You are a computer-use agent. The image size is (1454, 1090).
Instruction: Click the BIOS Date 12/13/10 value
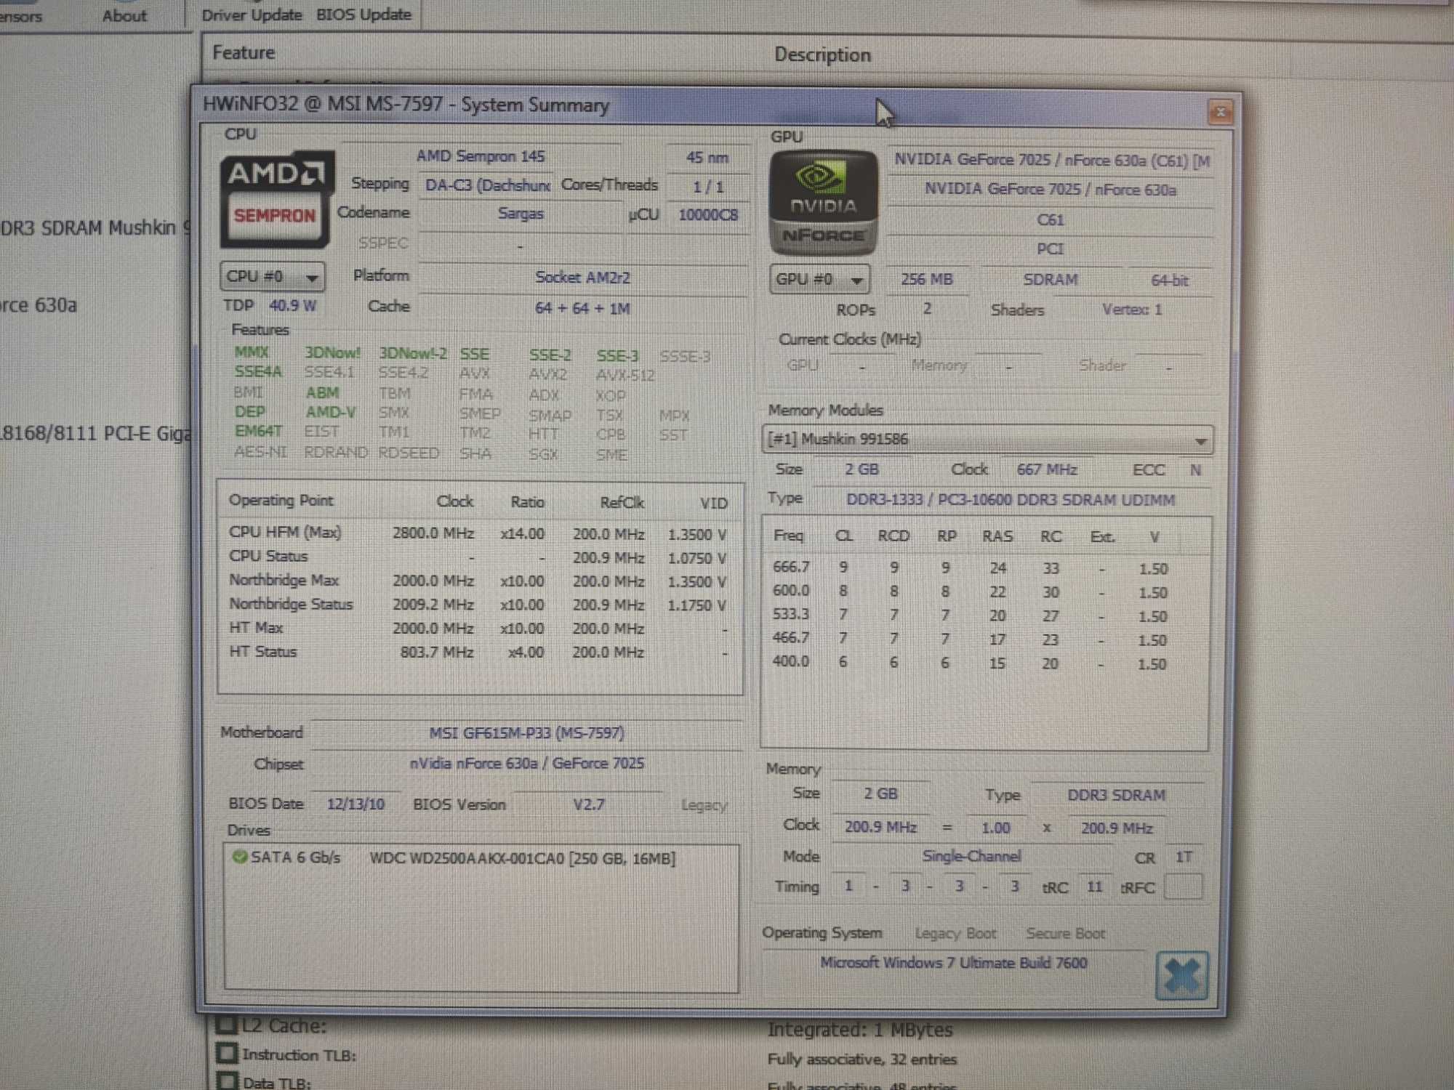coord(356,804)
